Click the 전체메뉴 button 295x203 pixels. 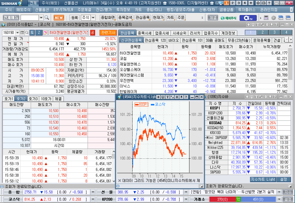[x=11, y=18]
